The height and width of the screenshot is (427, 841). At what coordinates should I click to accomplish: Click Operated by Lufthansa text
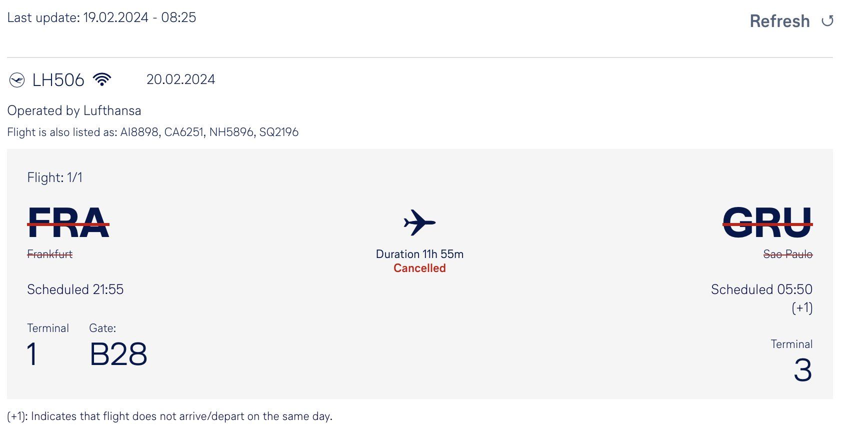click(74, 110)
